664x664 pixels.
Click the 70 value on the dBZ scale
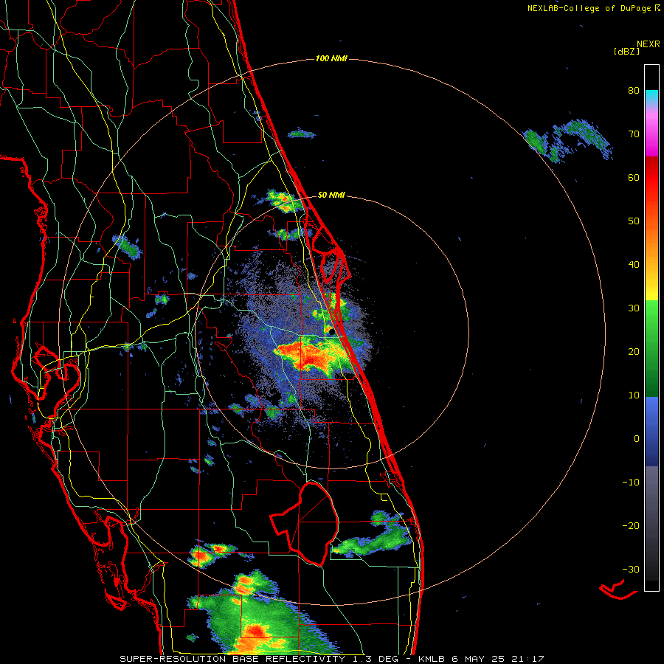[634, 134]
